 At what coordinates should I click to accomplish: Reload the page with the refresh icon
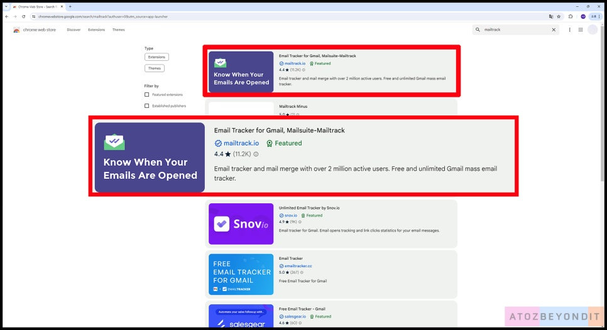[24, 16]
